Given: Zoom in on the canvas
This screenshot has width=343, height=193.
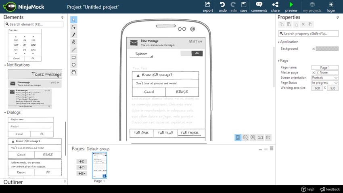Looking at the screenshot, I should click(253, 138).
